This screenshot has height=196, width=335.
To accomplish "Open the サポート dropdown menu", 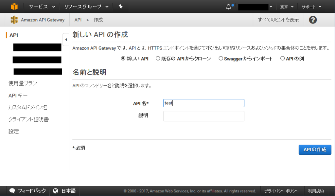I will click(x=311, y=7).
